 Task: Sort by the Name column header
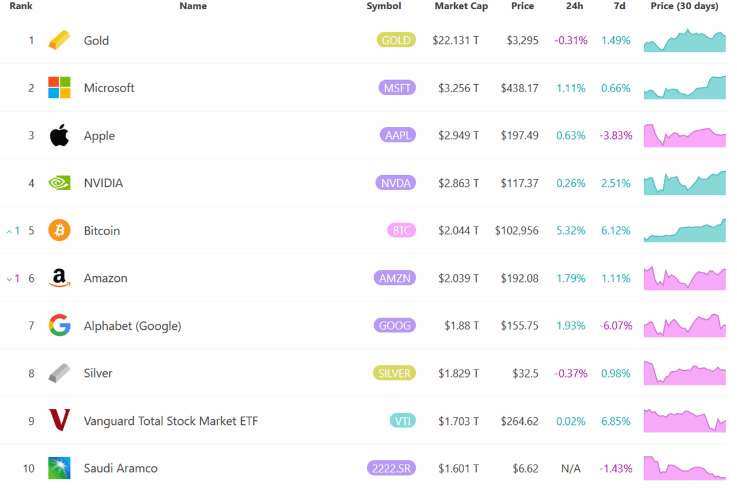(193, 6)
